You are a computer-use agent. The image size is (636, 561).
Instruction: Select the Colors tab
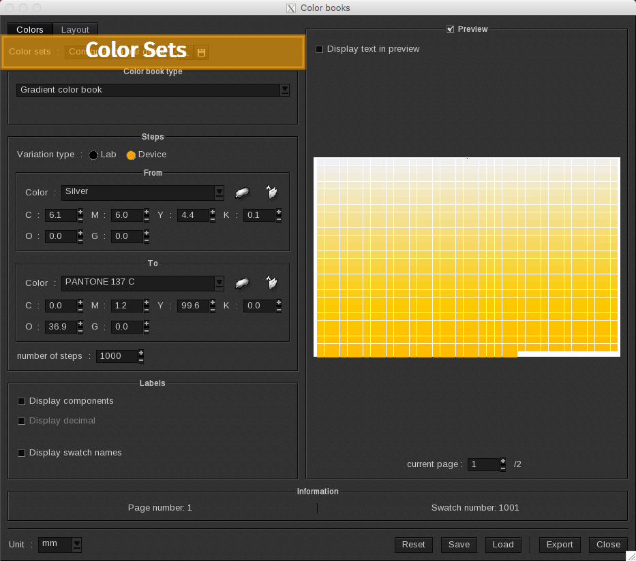[x=30, y=30]
